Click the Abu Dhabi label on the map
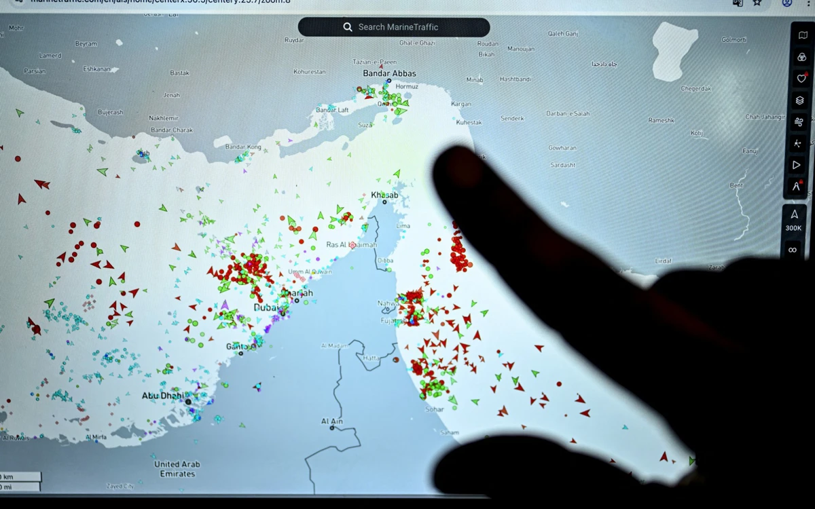The image size is (815, 509). (162, 396)
